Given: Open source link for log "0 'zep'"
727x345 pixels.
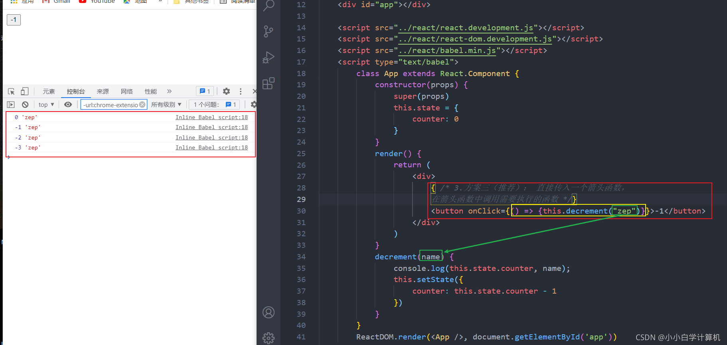Looking at the screenshot, I should coord(211,117).
